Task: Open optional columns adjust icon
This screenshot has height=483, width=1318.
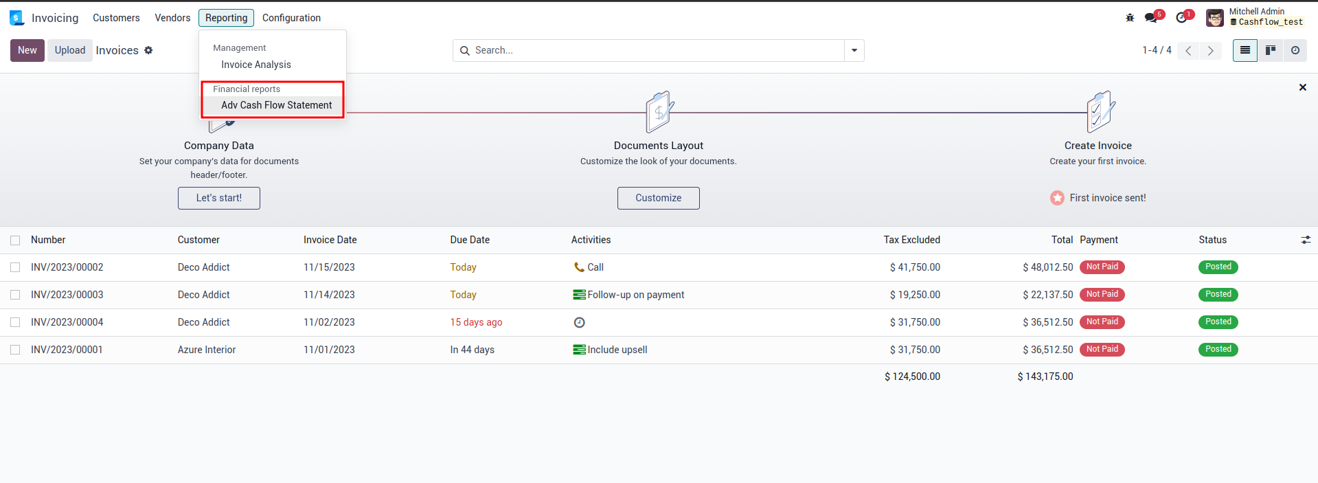Action: (x=1306, y=240)
